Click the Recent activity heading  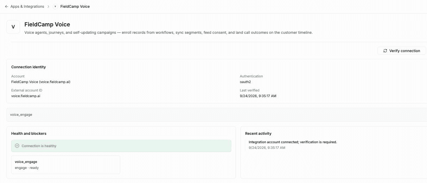[258, 133]
